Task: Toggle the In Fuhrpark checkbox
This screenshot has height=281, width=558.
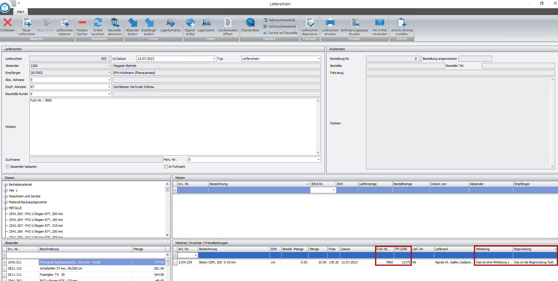Action: coord(166,167)
